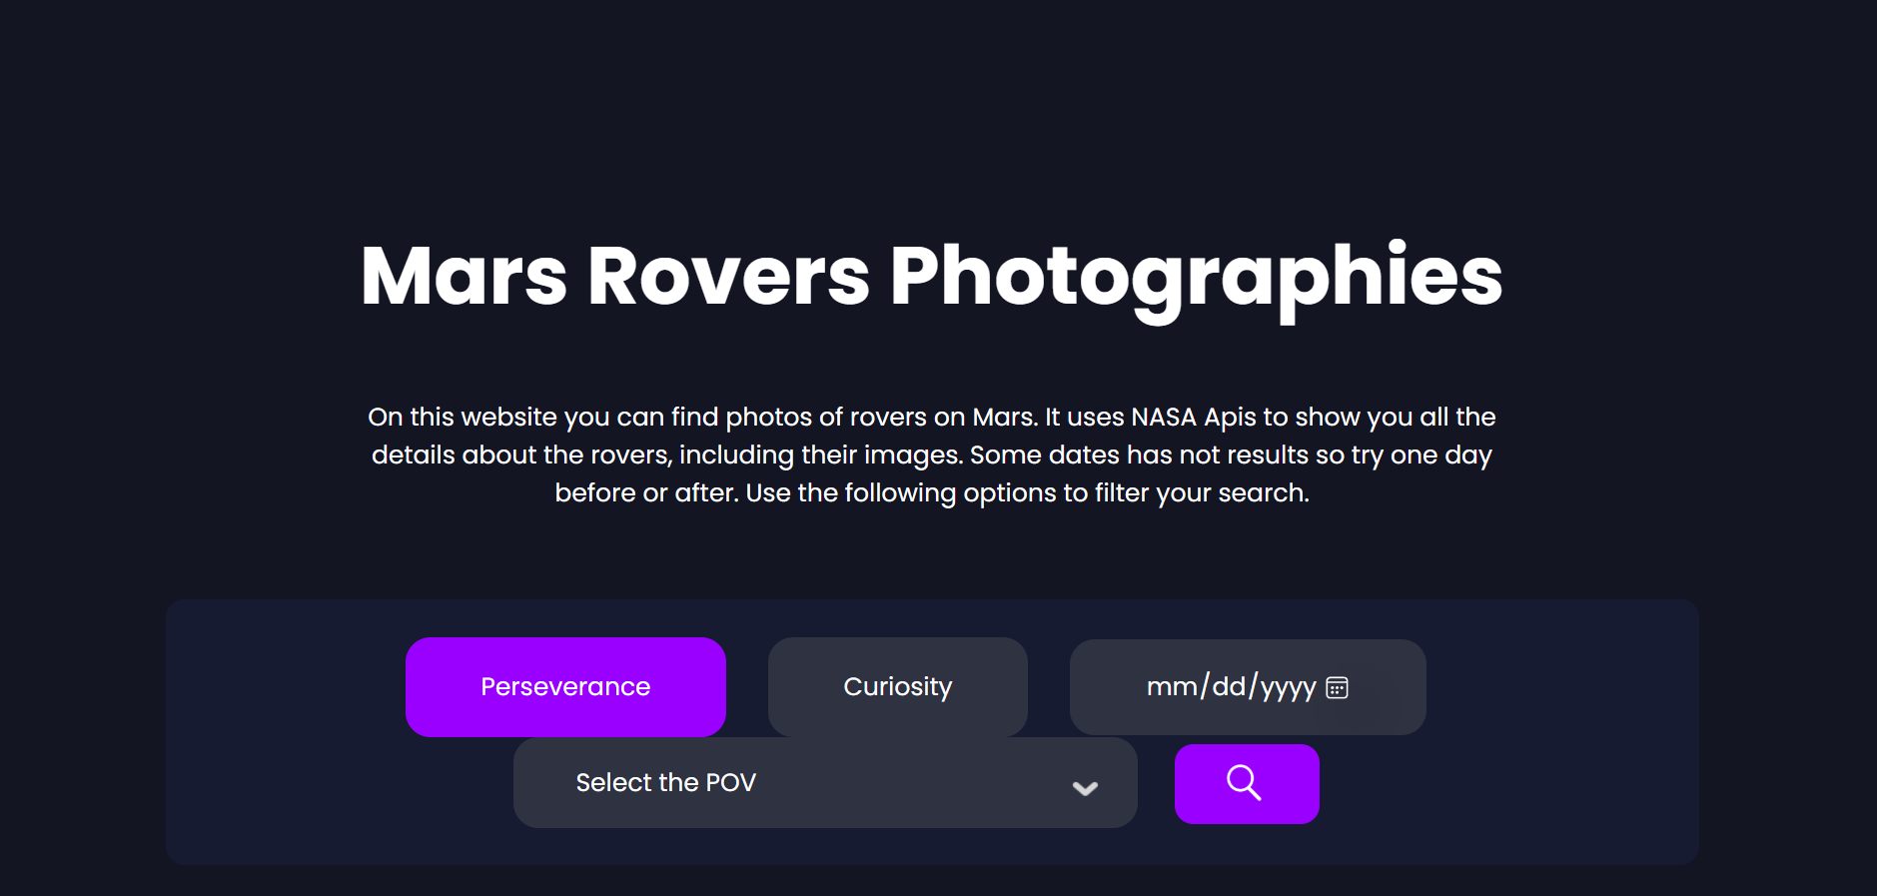Select the Perseverance rover option
This screenshot has height=896, width=1877.
coord(565,687)
